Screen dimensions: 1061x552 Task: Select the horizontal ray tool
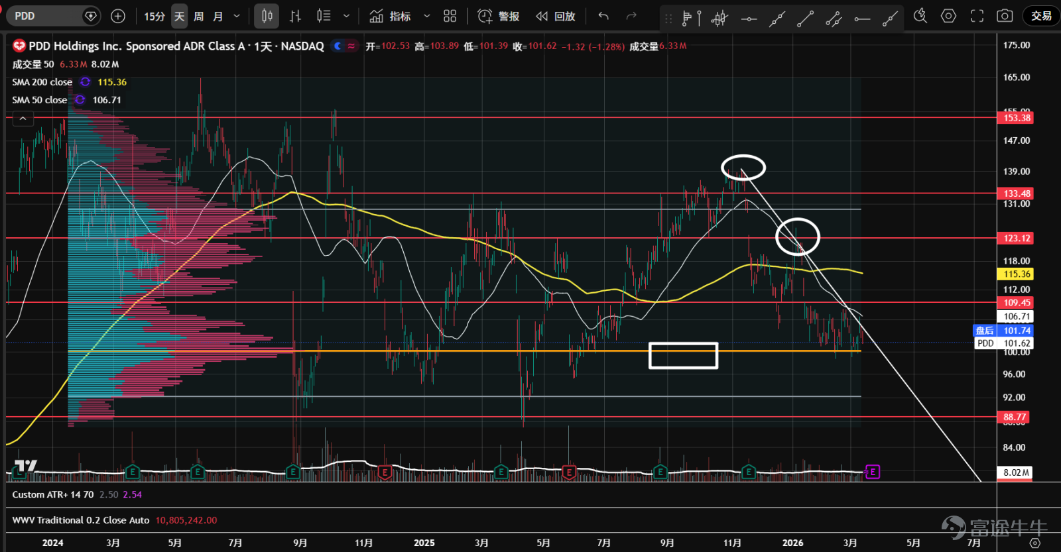(x=862, y=19)
